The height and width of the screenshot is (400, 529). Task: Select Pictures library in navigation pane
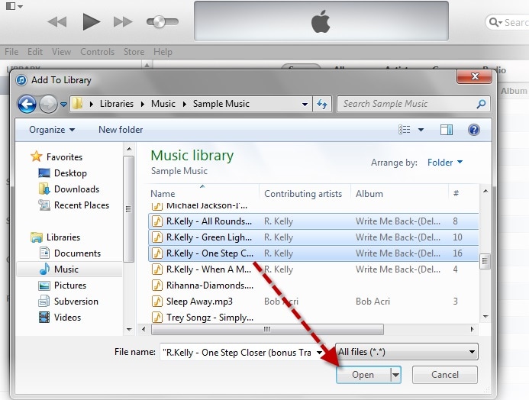(x=70, y=285)
